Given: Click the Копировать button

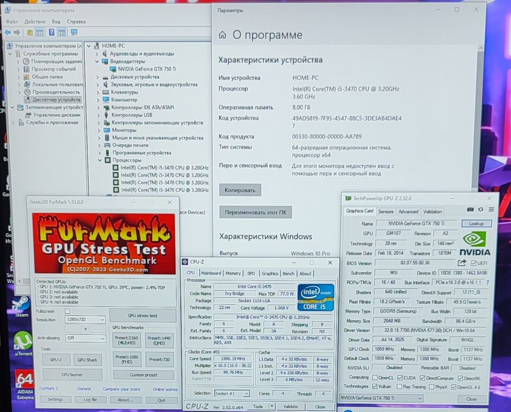Looking at the screenshot, I should coord(240,190).
